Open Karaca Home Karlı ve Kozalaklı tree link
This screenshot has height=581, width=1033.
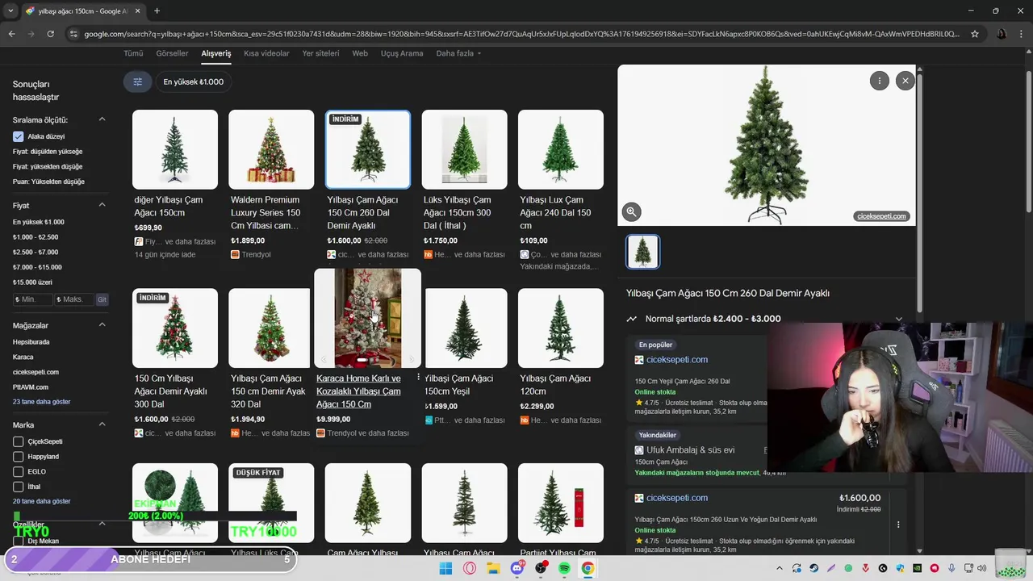click(x=358, y=391)
